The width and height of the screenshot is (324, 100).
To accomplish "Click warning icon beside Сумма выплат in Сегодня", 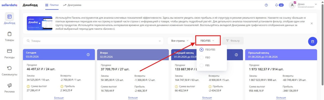I will pos(28,86).
